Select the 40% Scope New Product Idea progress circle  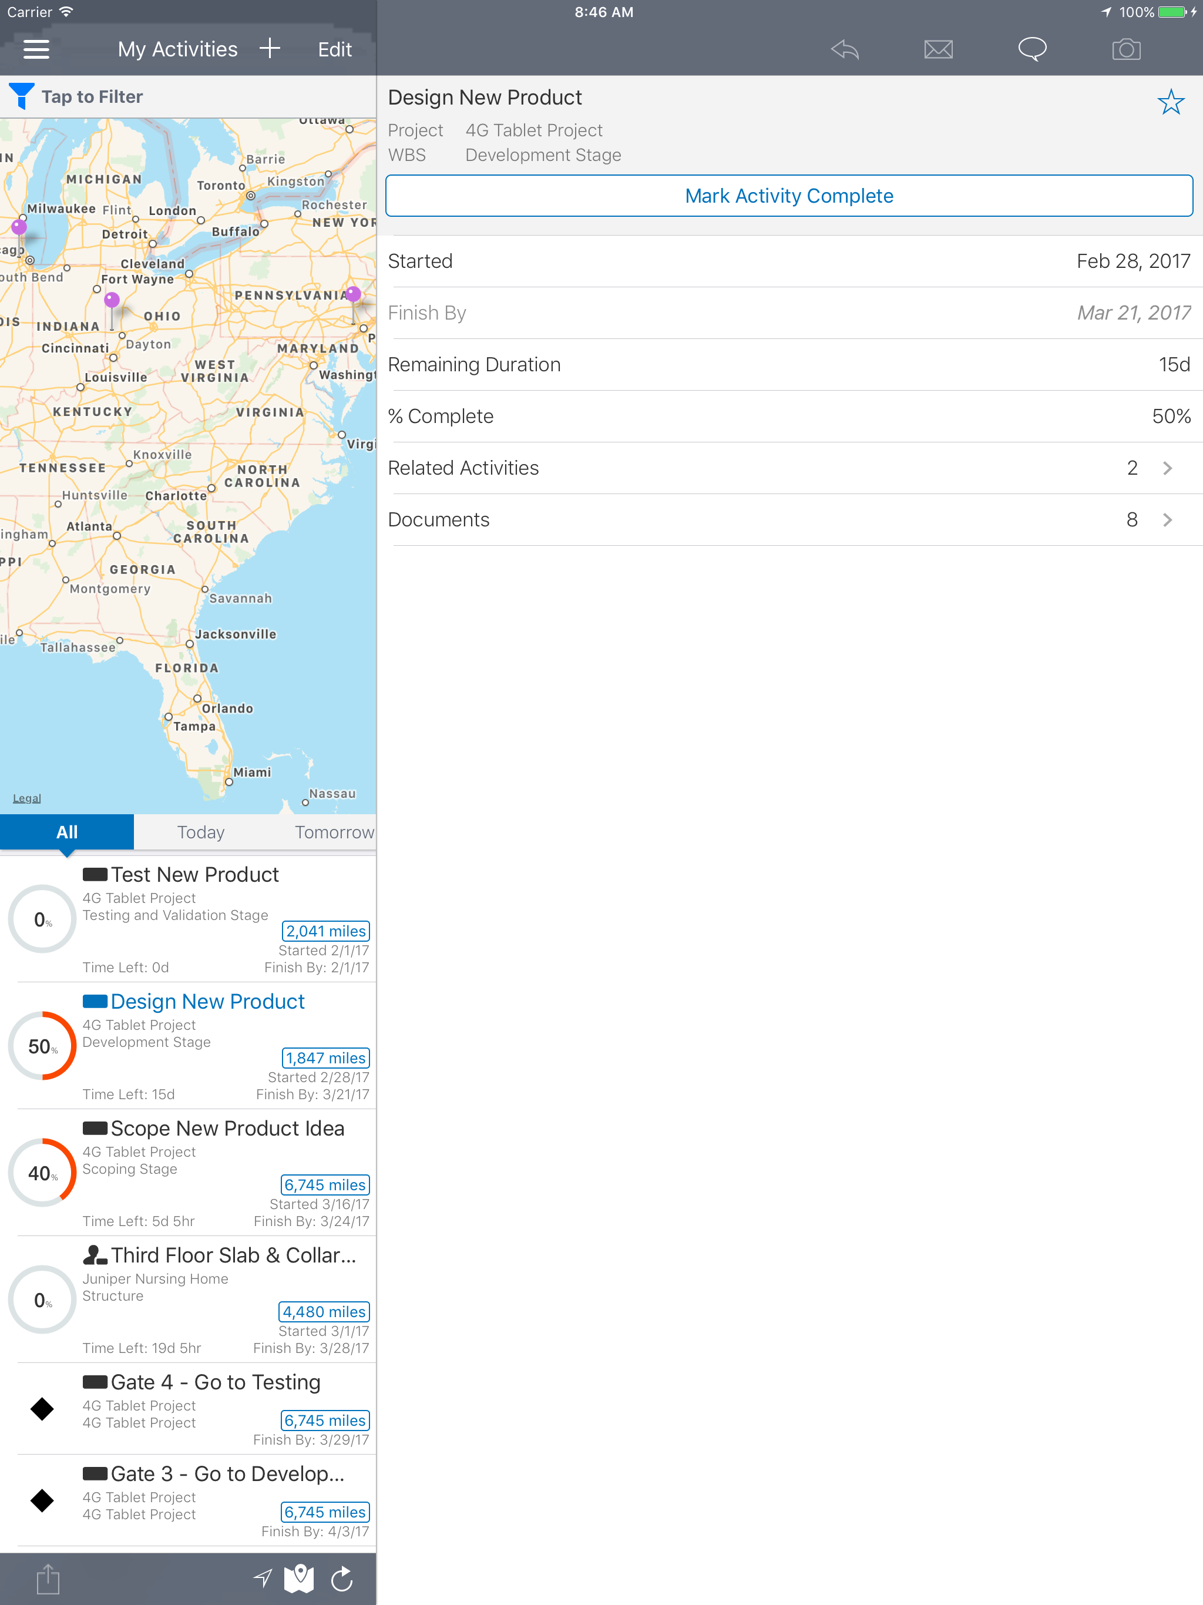coord(42,1173)
